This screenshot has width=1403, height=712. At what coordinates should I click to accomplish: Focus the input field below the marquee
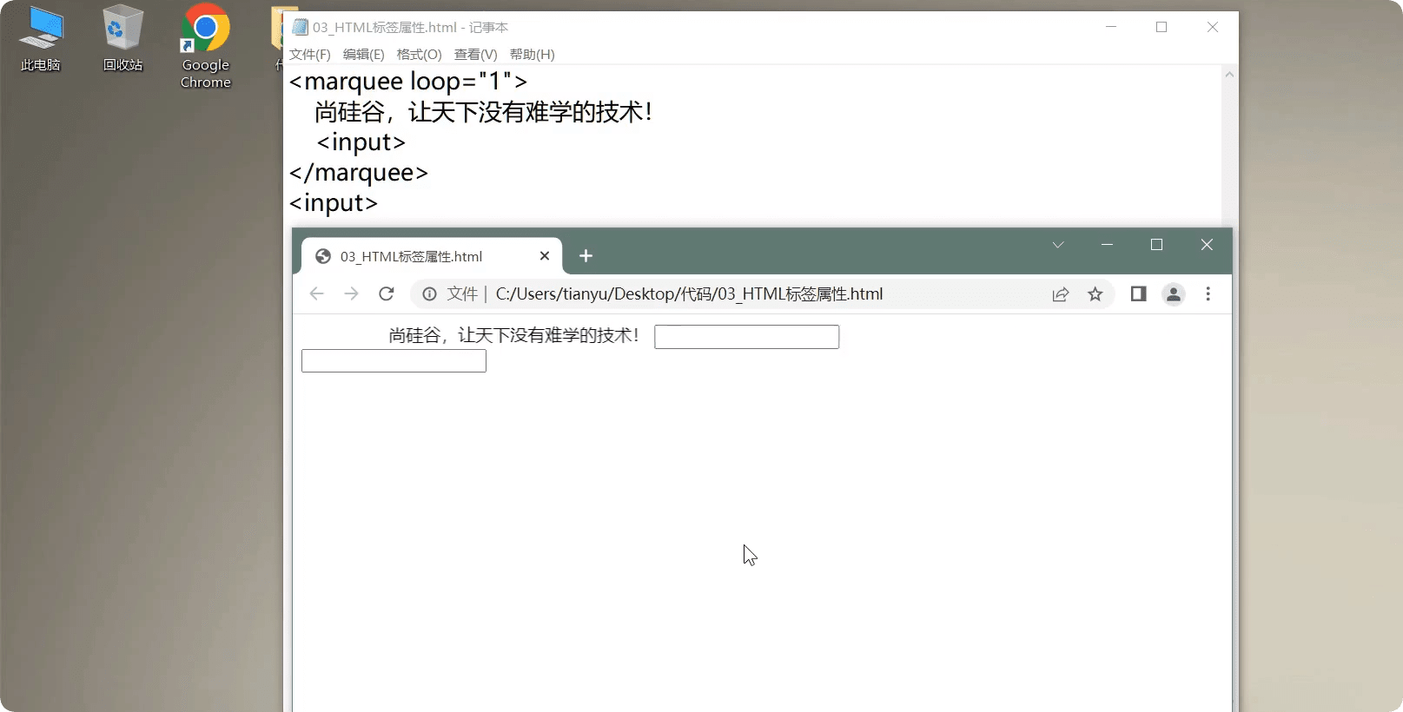394,361
